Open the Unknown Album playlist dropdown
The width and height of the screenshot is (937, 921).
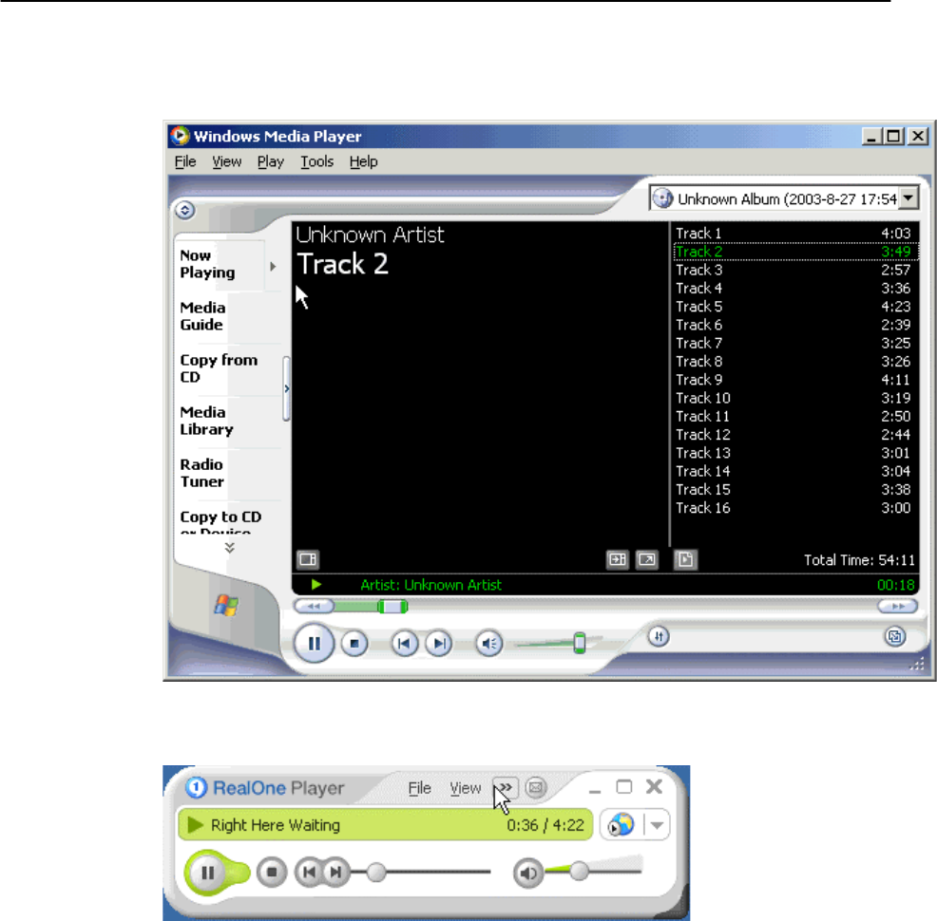tap(908, 198)
